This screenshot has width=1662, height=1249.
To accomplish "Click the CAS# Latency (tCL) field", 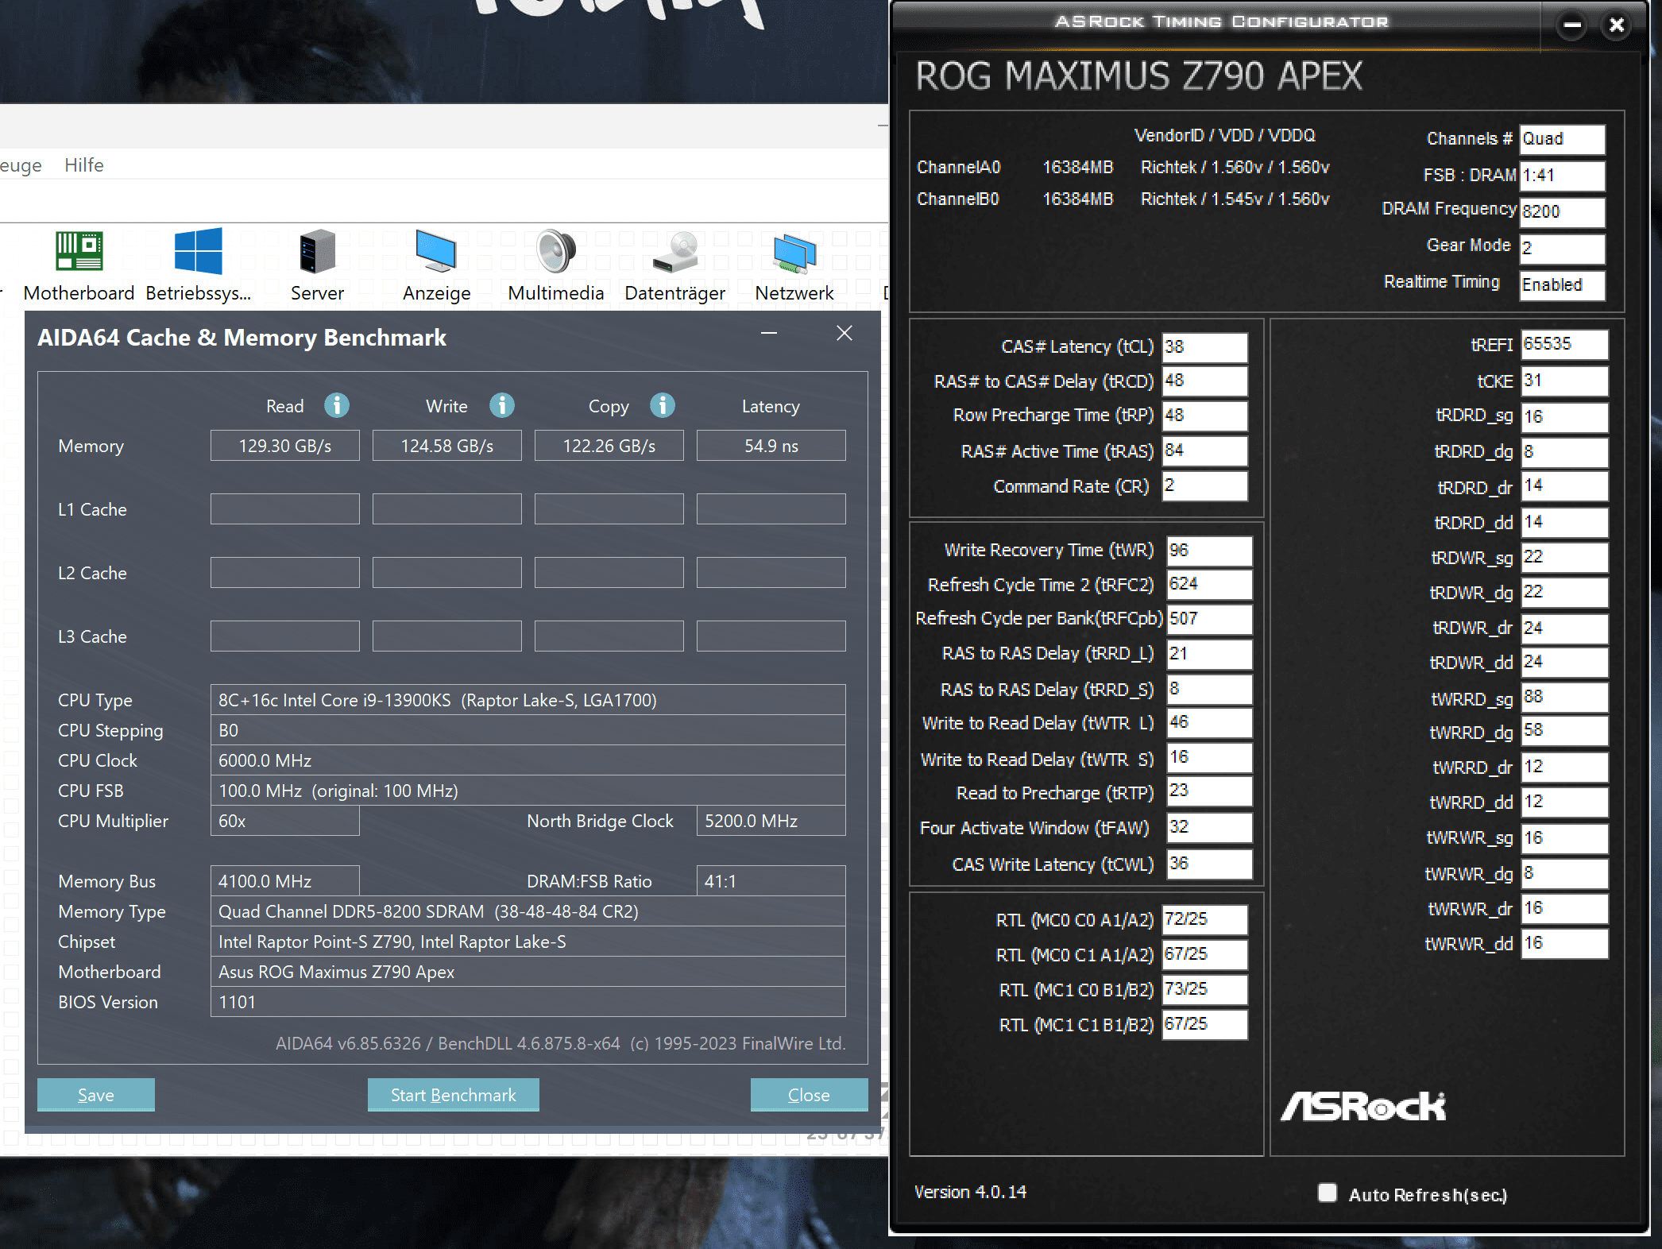I will [1204, 347].
